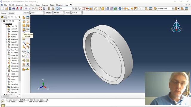Viewport: 191px width, 107px height.
Task: Toggle parallel view off
Action: click(x=49, y=9)
